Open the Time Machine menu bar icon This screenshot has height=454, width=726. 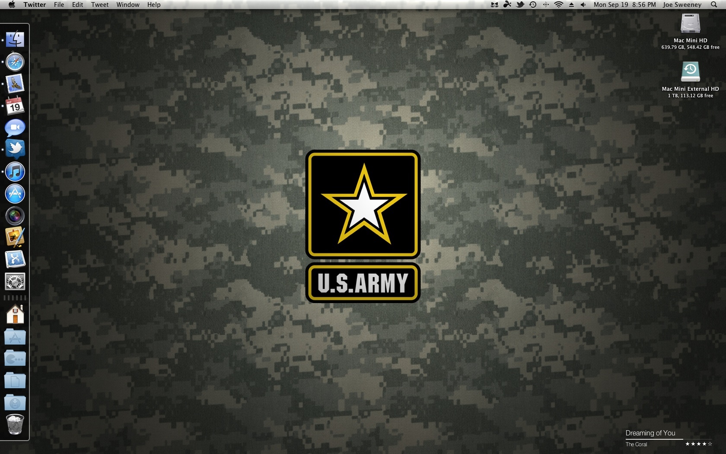(x=533, y=4)
